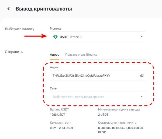162x139 pixels.
Task: Click the page title Вывод криптовалюты
Action: point(44,9)
